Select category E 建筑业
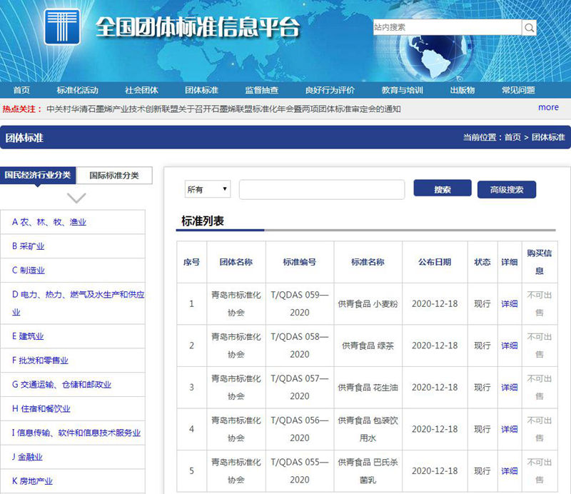The image size is (571, 494). point(28,336)
